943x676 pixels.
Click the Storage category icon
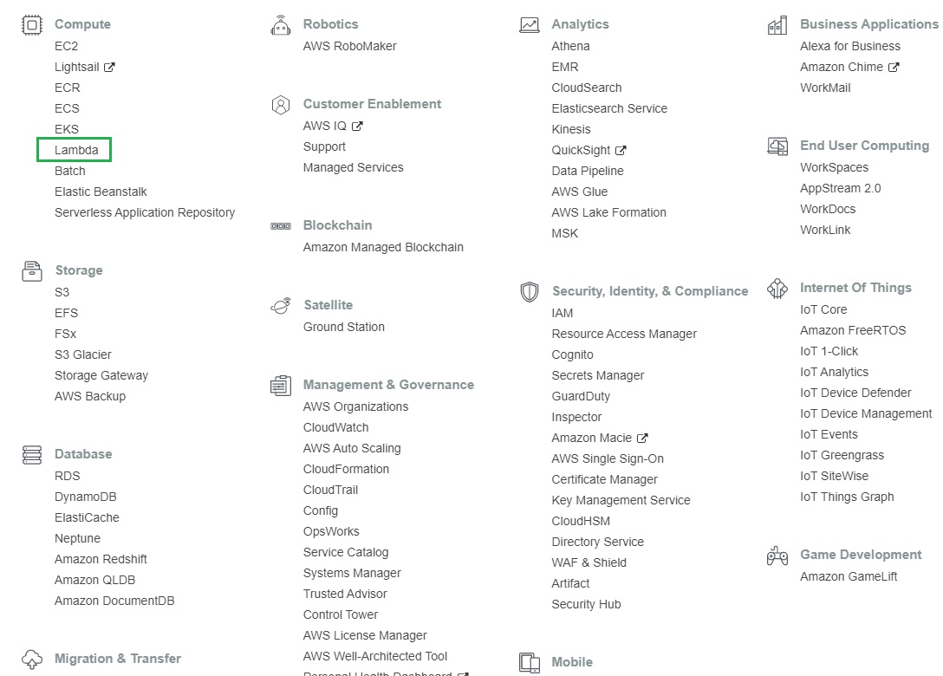[32, 270]
